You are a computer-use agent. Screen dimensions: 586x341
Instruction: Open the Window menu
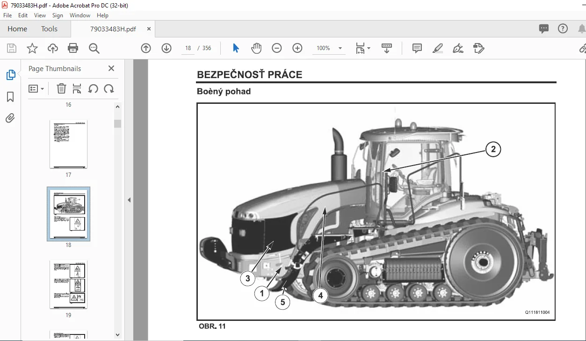[80, 15]
